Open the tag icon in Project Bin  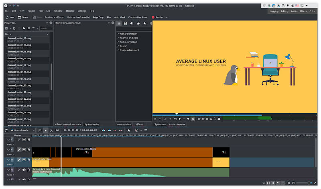[x=24, y=28]
